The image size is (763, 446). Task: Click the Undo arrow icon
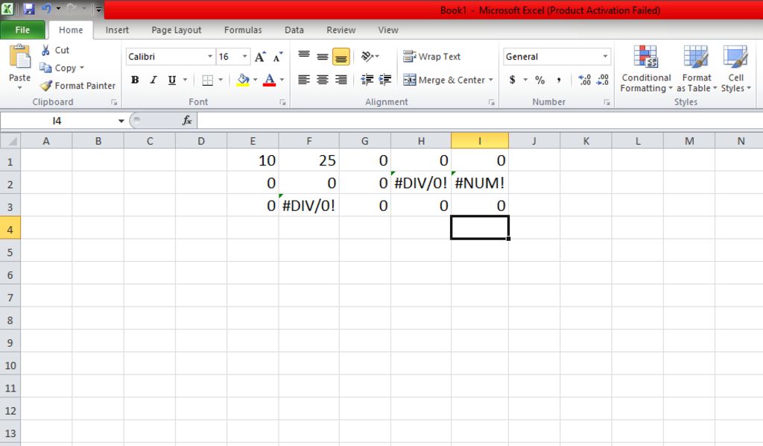(47, 8)
